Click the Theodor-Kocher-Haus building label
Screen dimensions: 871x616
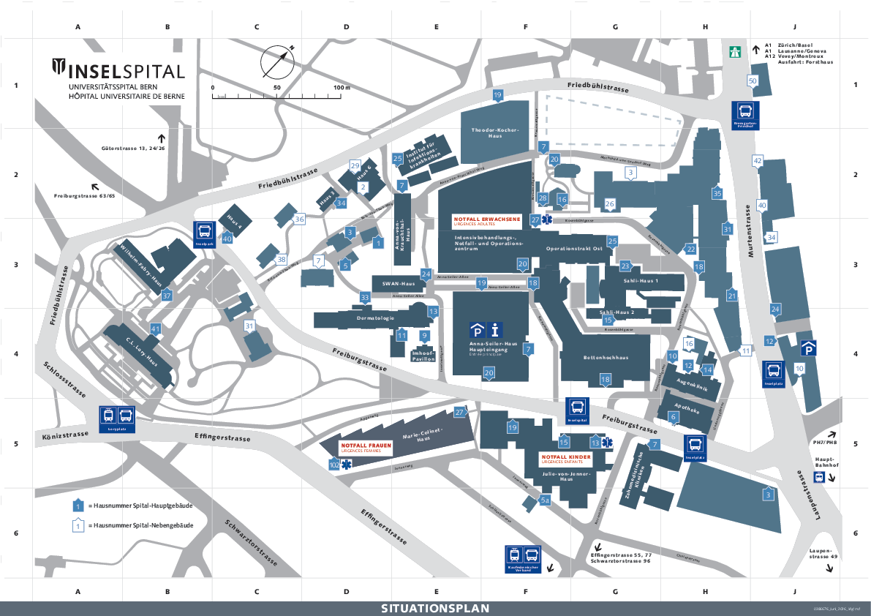495,132
